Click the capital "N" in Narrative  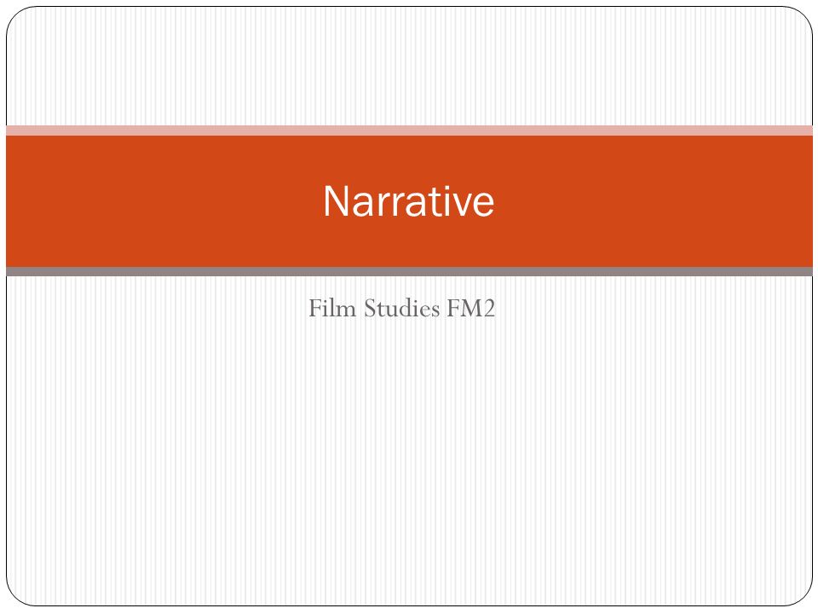(x=335, y=201)
